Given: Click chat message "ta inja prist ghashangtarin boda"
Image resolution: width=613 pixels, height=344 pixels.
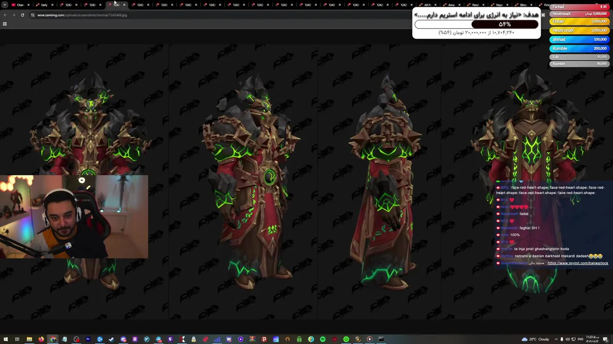Looking at the screenshot, I should tap(541, 249).
